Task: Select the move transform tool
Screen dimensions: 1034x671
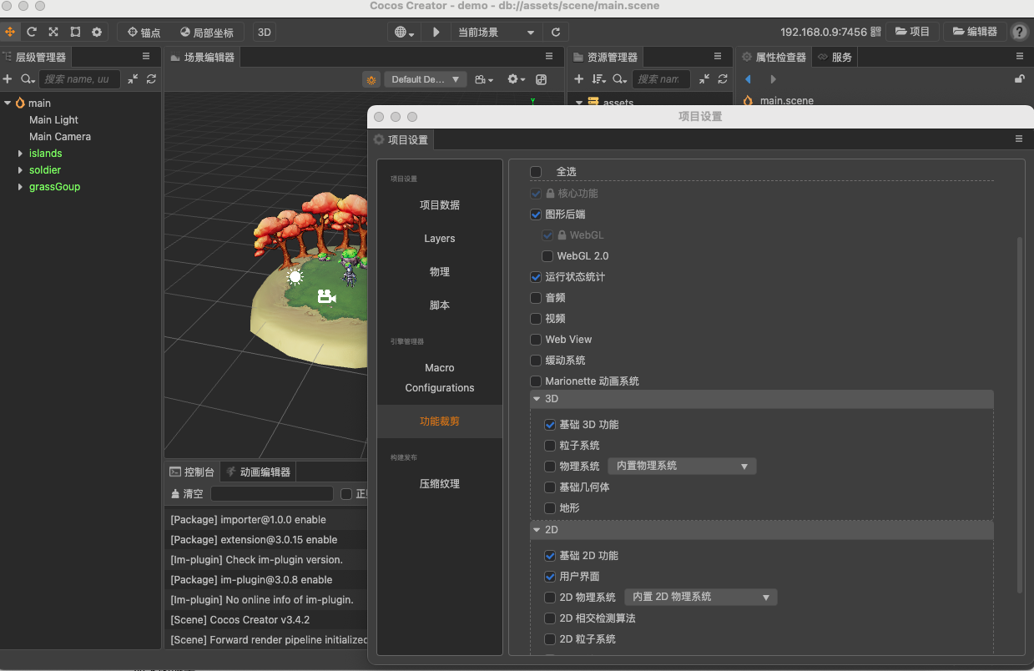Action: 10,32
